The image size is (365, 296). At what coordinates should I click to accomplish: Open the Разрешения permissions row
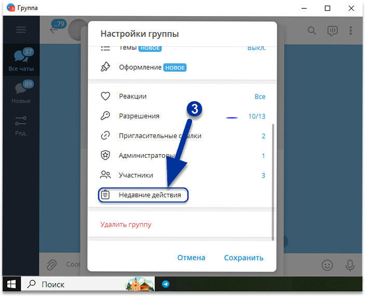pyautogui.click(x=182, y=116)
